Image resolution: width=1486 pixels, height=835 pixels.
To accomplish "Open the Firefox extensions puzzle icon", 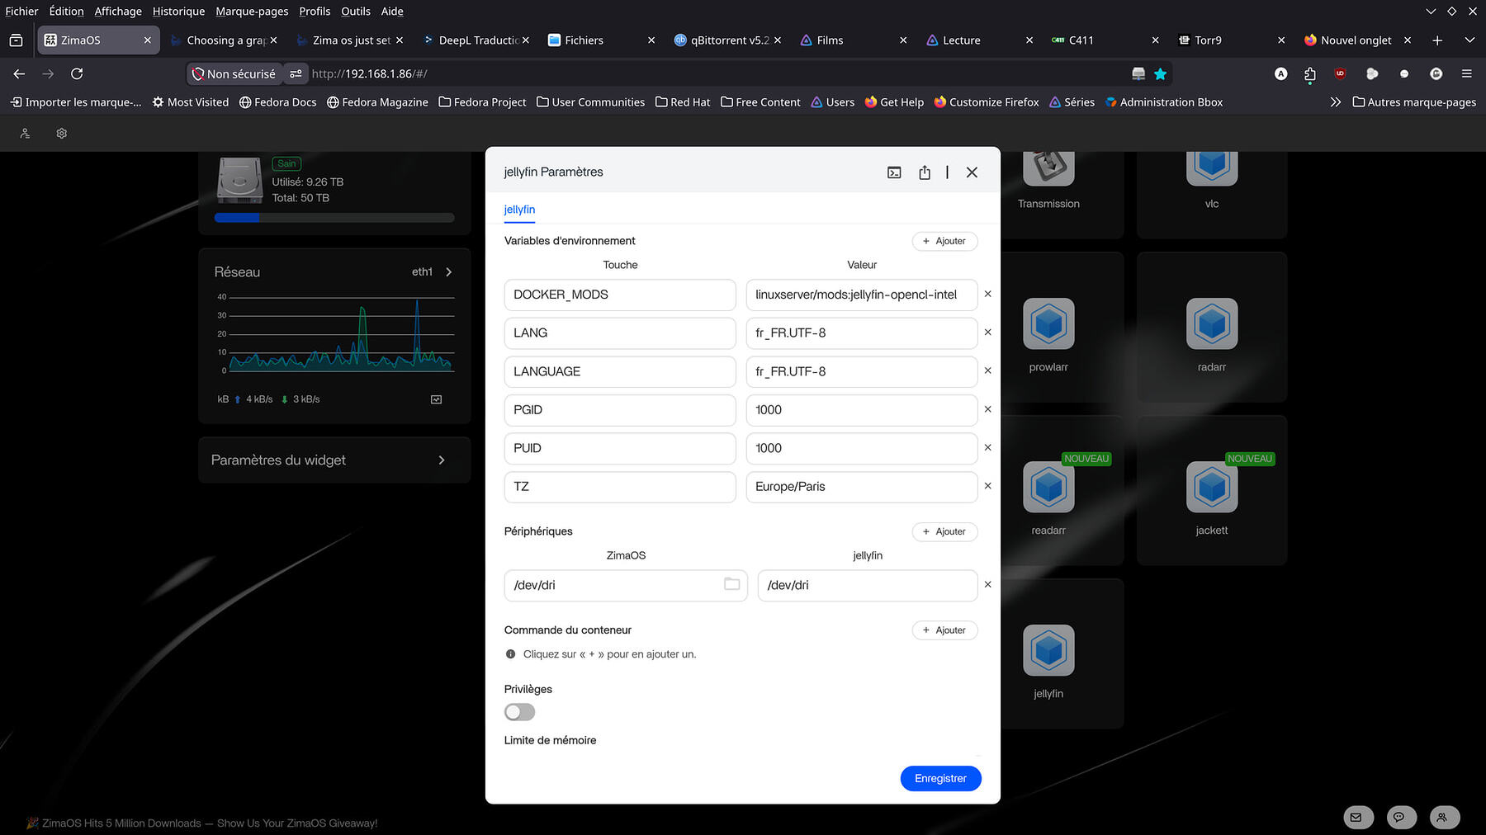I will pos(1309,74).
